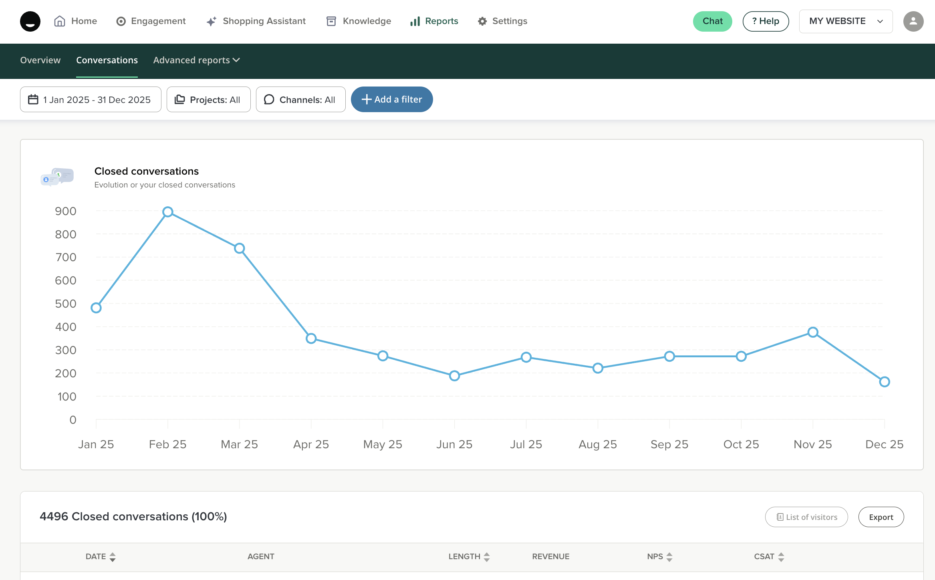Image resolution: width=935 pixels, height=580 pixels.
Task: Select the Conversations tab
Action: click(x=107, y=60)
